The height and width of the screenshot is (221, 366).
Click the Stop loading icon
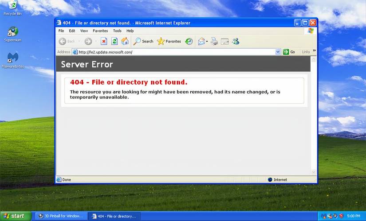click(x=104, y=42)
